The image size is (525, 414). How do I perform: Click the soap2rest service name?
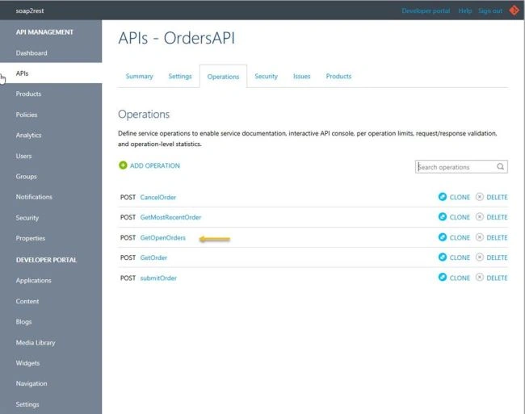point(30,10)
